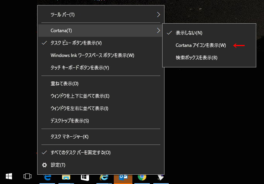Image resolution: width=264 pixels, height=184 pixels.
Task: Choose Cortana アイコンを表示(W)
Action: pyautogui.click(x=209, y=45)
